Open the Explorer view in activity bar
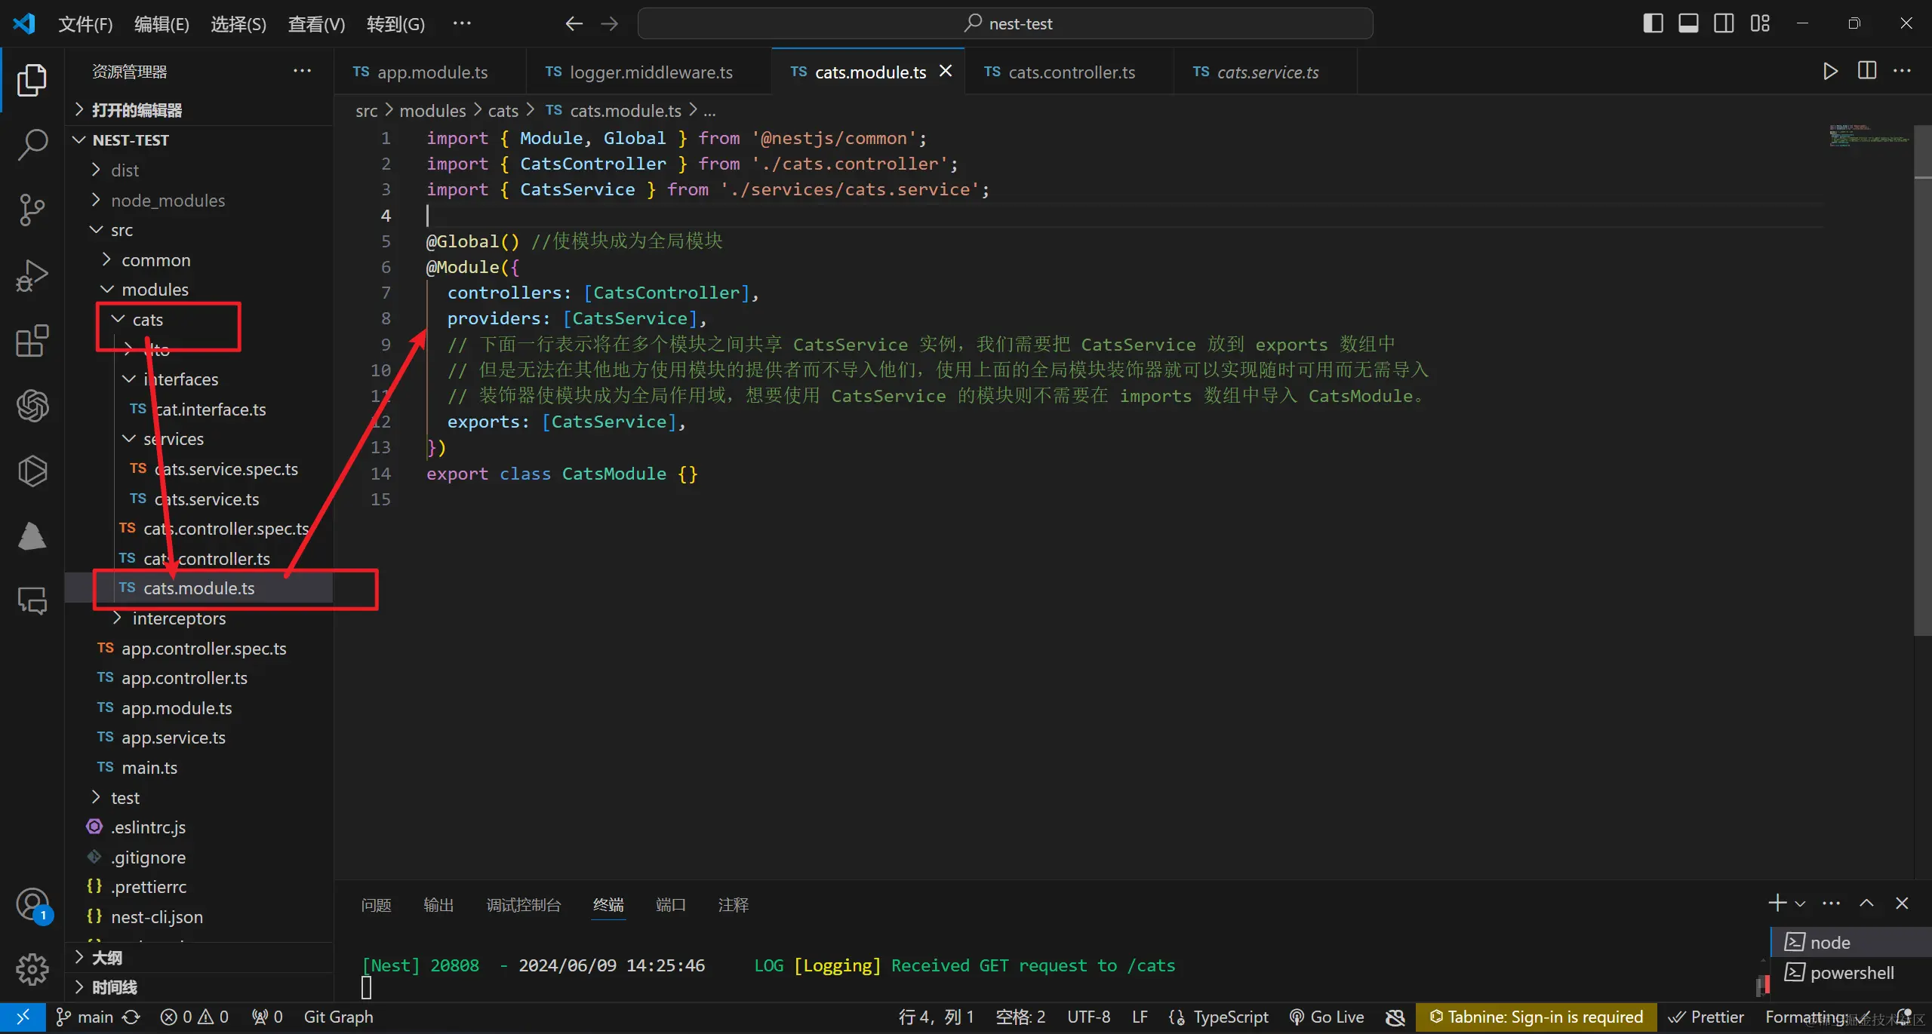 (x=32, y=79)
